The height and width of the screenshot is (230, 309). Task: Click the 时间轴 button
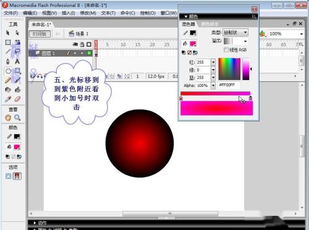point(40,34)
